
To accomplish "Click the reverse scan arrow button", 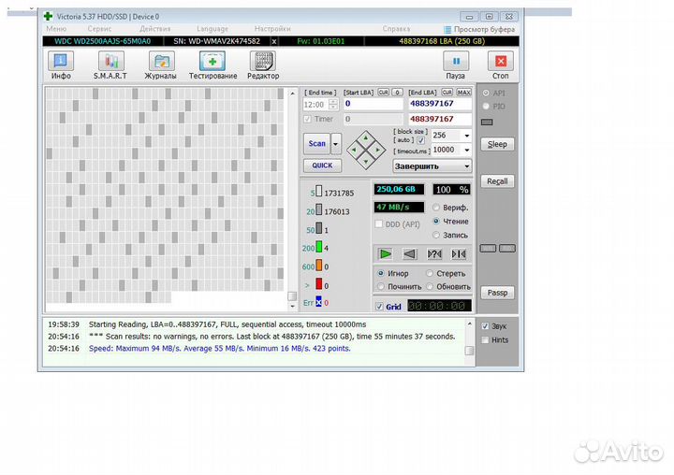I will click(410, 253).
